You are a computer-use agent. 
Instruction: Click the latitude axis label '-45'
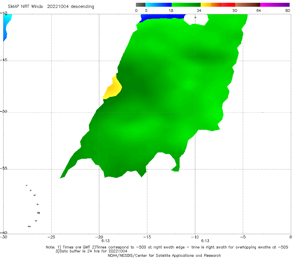[4, 60]
